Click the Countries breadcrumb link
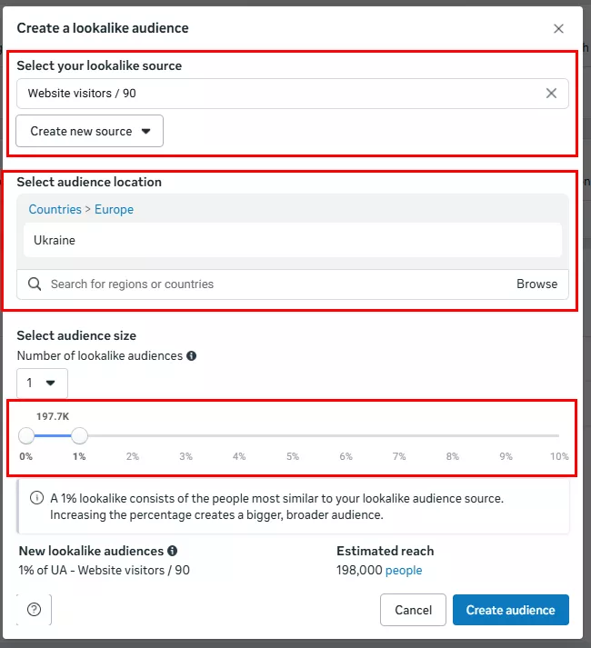The image size is (591, 648). point(55,209)
